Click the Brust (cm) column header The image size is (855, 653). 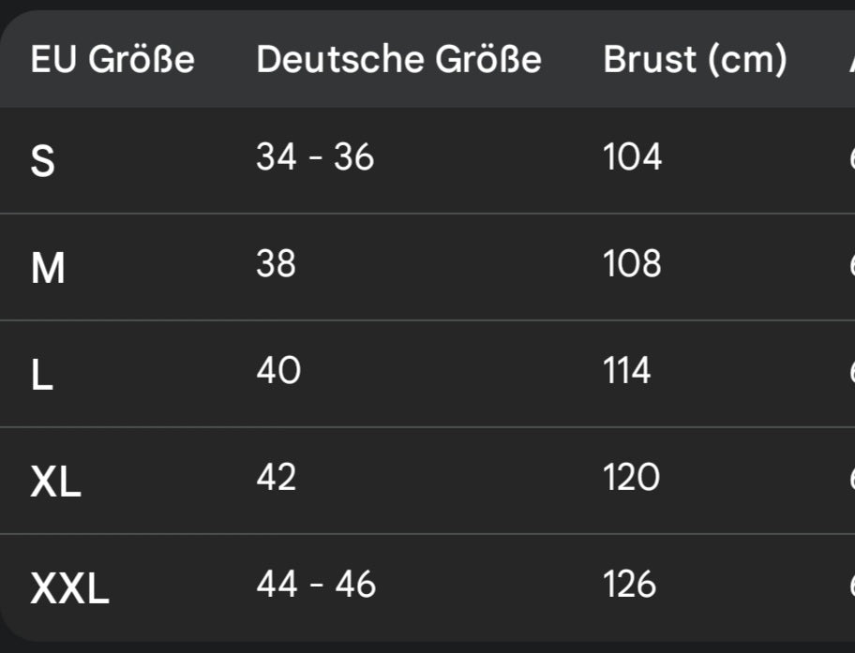tap(695, 60)
